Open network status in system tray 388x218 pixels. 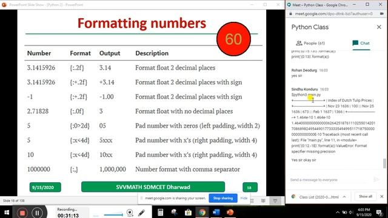(x=344, y=213)
